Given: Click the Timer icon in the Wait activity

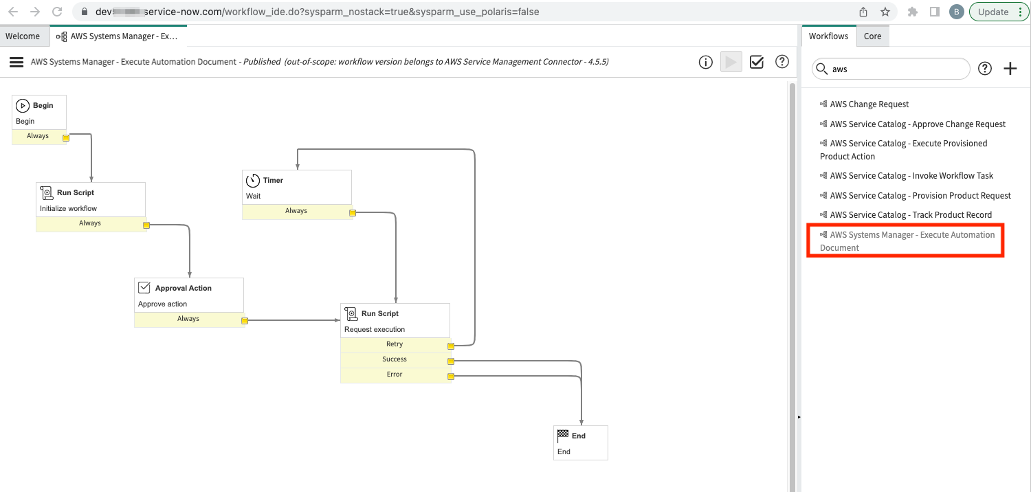Looking at the screenshot, I should (253, 180).
